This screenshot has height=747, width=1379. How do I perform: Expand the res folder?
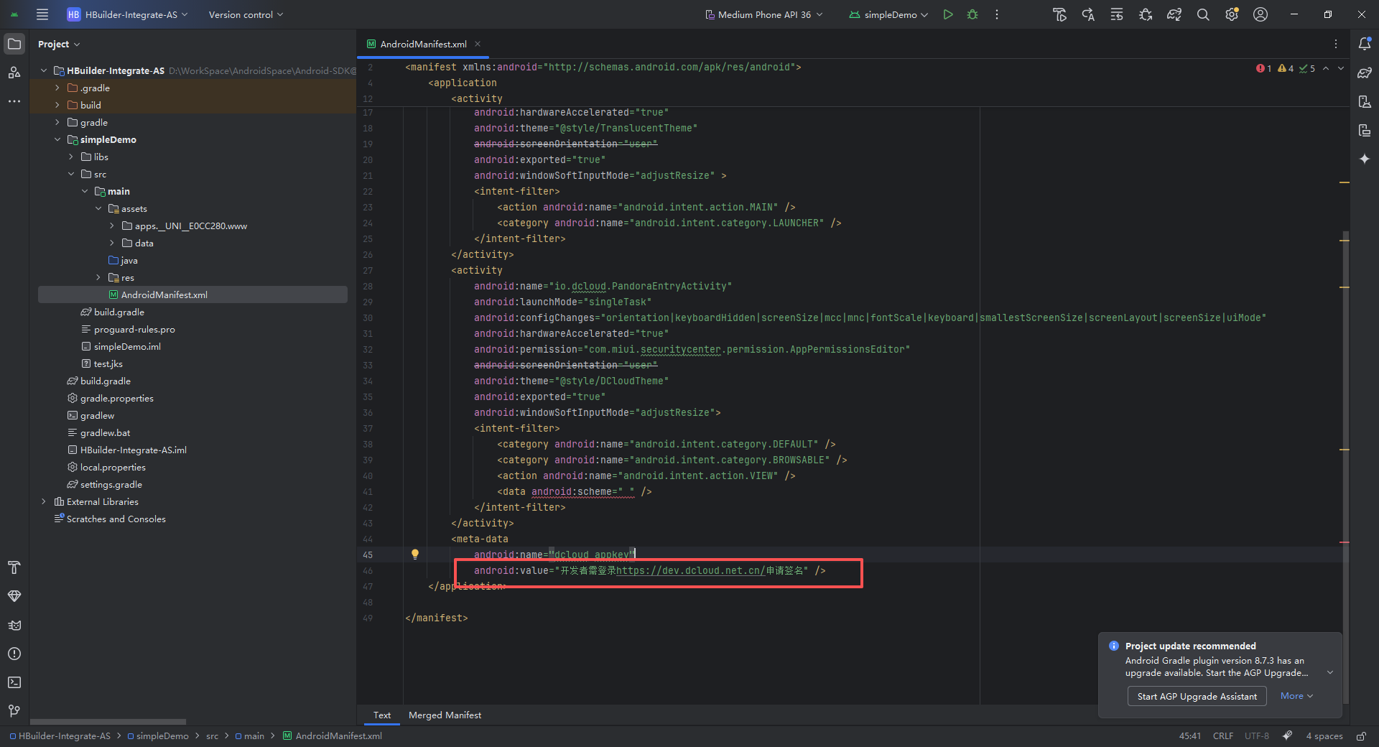click(x=98, y=277)
